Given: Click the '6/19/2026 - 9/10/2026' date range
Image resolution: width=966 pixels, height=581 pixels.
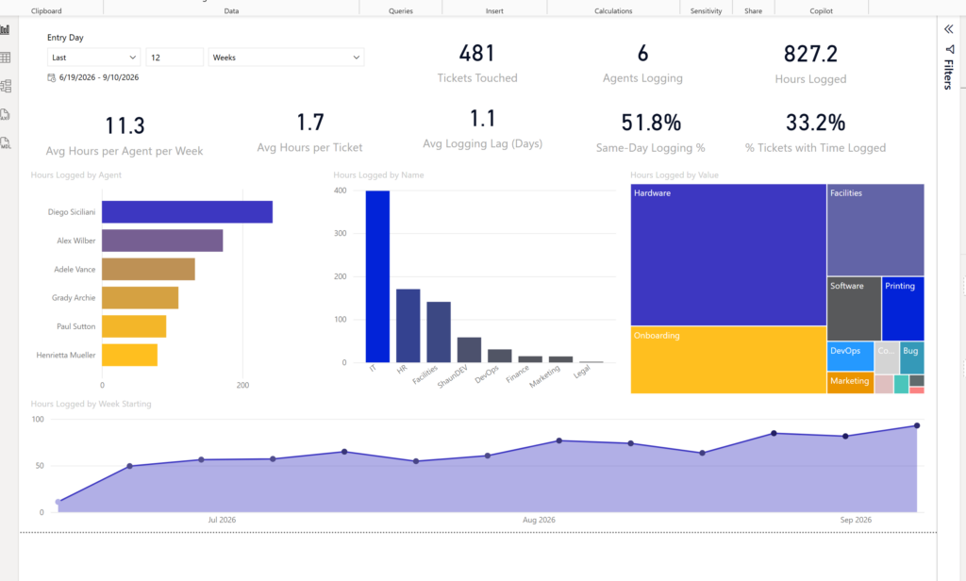Looking at the screenshot, I should point(98,77).
